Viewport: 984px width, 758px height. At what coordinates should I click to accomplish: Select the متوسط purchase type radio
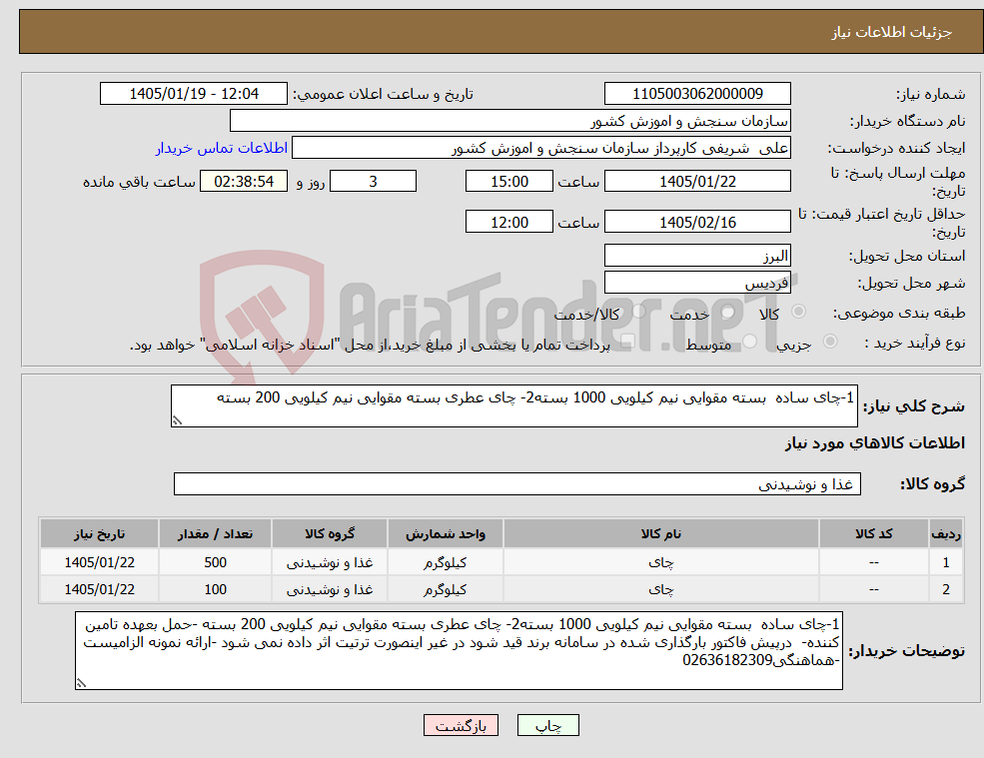[x=750, y=342]
